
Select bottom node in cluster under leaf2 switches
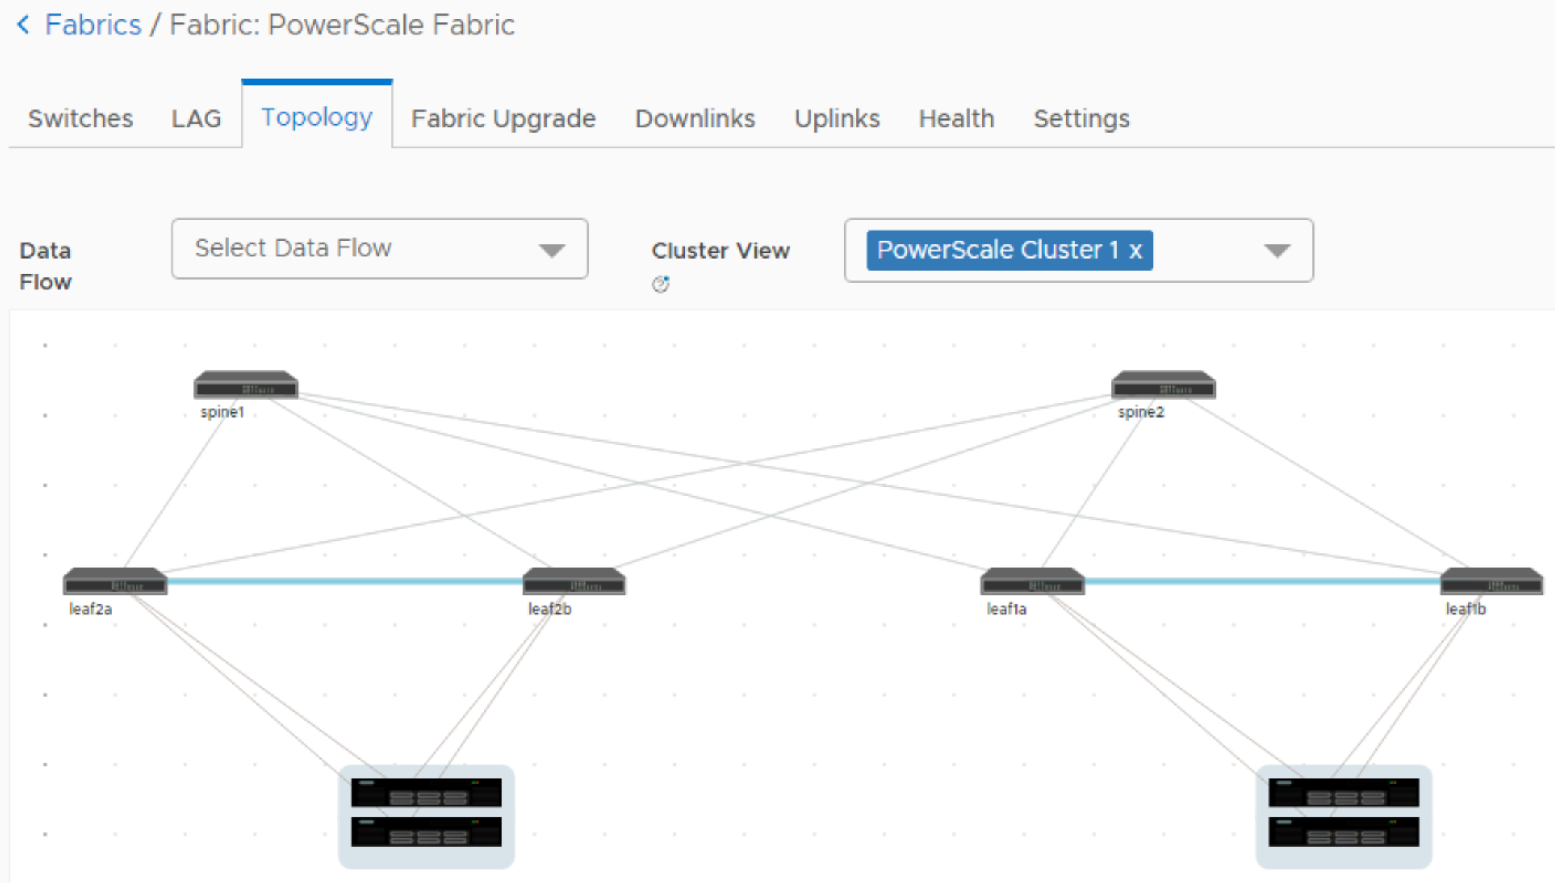(x=426, y=832)
